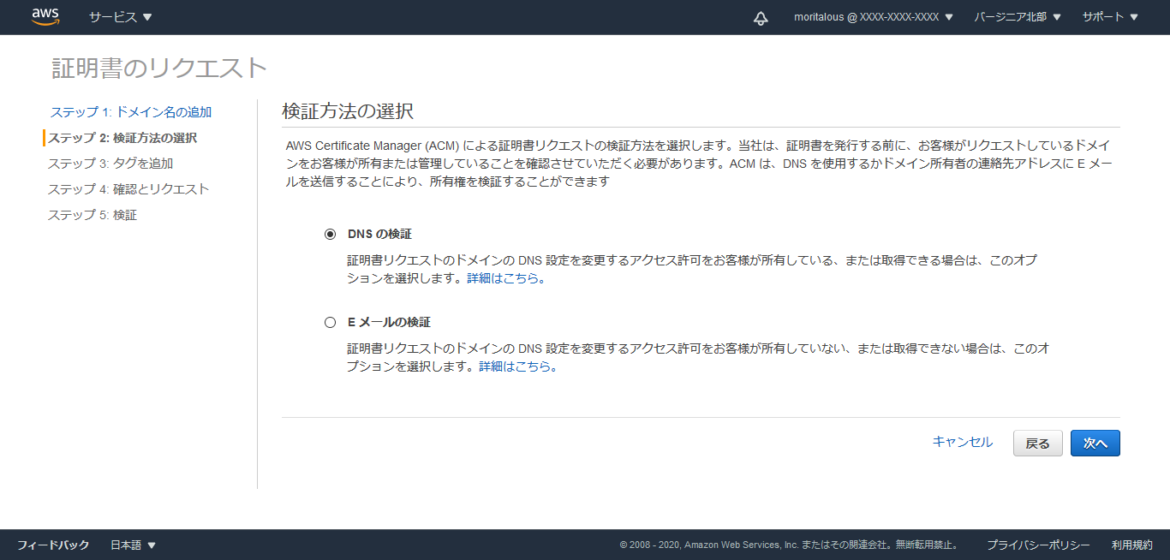Select the DNS の検証 radio button
The height and width of the screenshot is (560, 1170).
pos(331,235)
